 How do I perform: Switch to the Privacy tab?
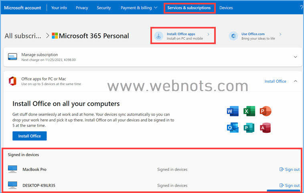click(x=82, y=8)
